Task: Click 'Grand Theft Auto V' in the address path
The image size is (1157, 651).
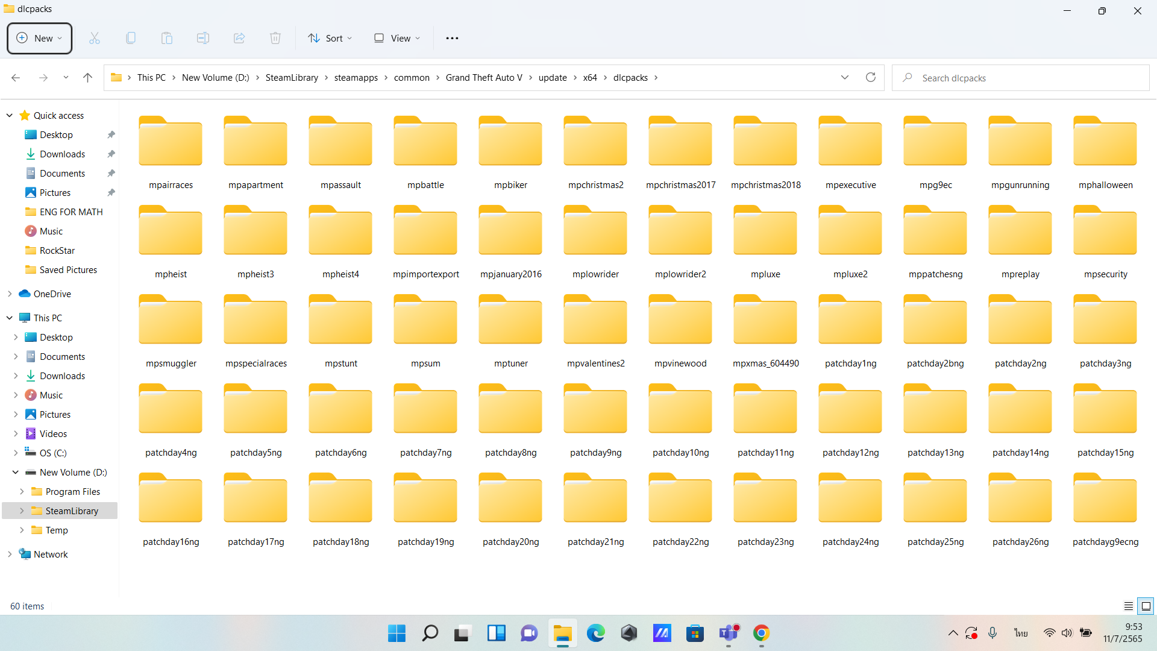Action: click(x=483, y=77)
